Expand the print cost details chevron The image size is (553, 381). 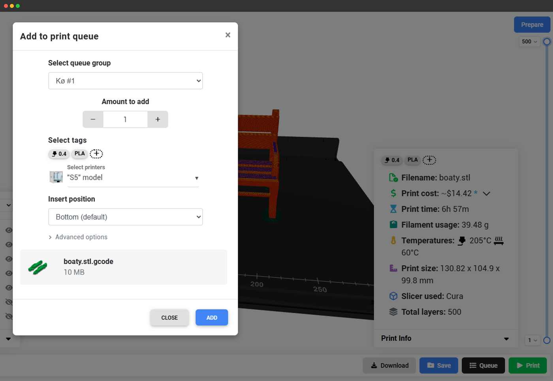point(487,193)
